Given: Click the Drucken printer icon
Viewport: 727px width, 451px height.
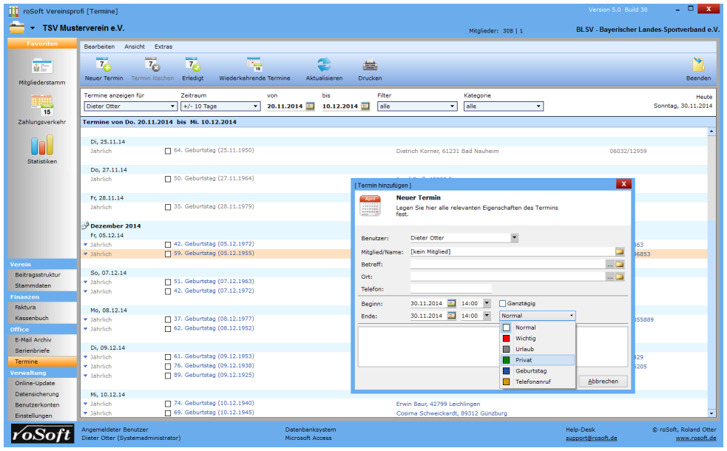Looking at the screenshot, I should click(x=370, y=66).
